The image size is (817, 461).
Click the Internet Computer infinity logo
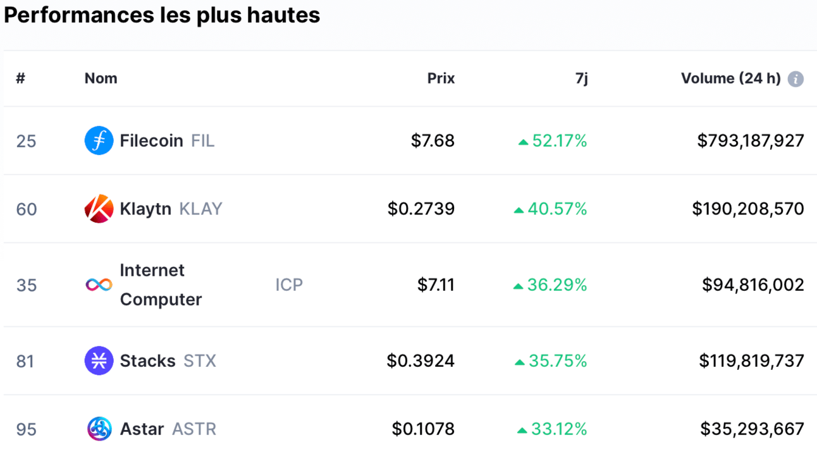coord(99,285)
